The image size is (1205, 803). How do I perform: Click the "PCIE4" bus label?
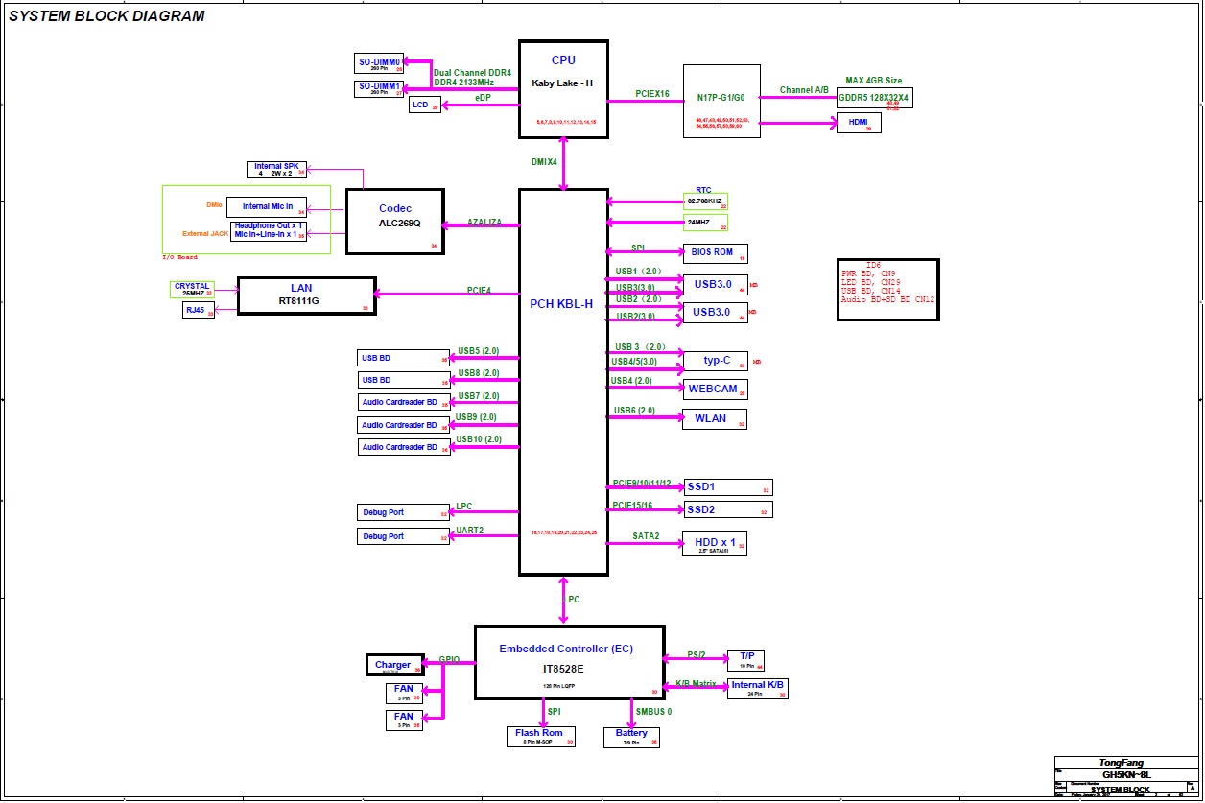click(480, 289)
